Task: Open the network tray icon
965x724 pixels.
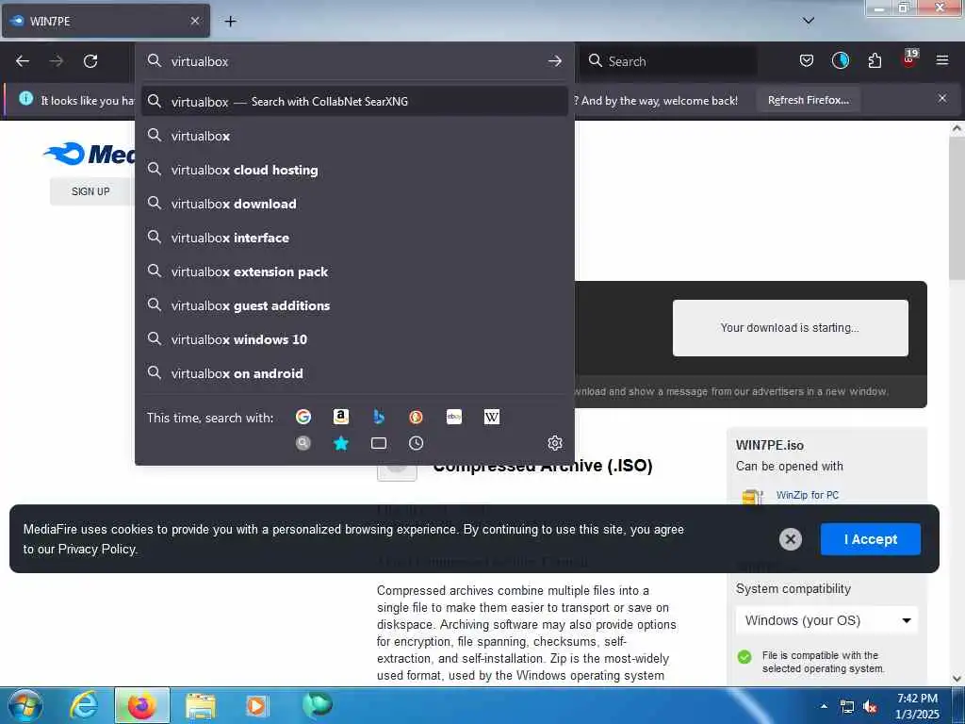Action: [x=847, y=707]
